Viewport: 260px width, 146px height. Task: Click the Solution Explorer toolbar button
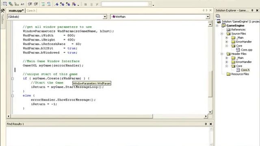click(218, 16)
